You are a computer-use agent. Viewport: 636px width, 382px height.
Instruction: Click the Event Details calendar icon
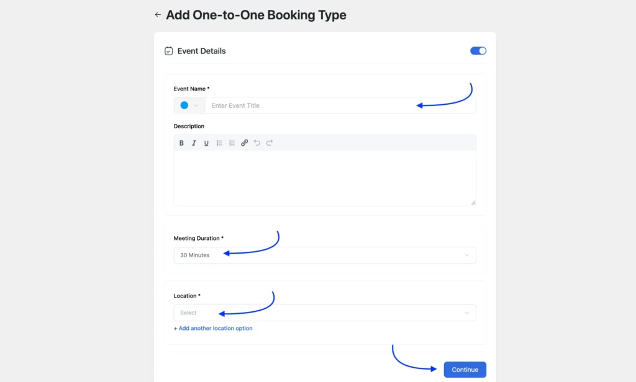(x=168, y=51)
